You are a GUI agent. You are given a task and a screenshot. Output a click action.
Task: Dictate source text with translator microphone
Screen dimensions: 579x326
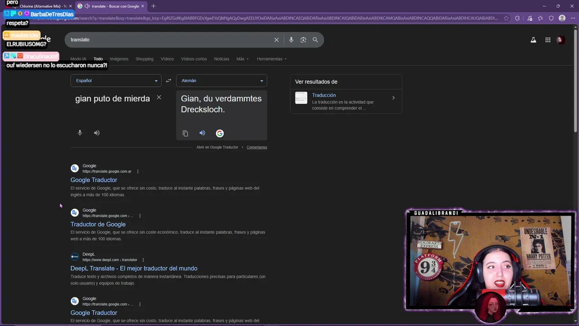coord(80,133)
